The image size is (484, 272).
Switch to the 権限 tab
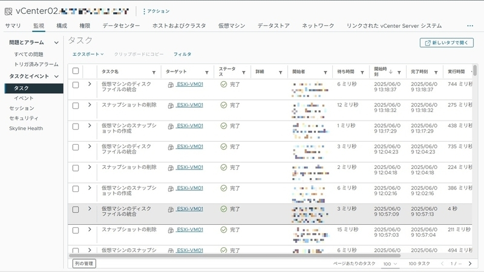85,25
